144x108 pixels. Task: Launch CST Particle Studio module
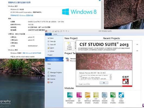click(87, 98)
